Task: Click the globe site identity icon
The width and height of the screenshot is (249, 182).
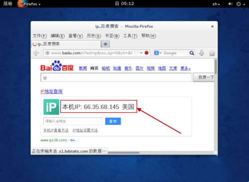Action: pyautogui.click(x=47, y=53)
